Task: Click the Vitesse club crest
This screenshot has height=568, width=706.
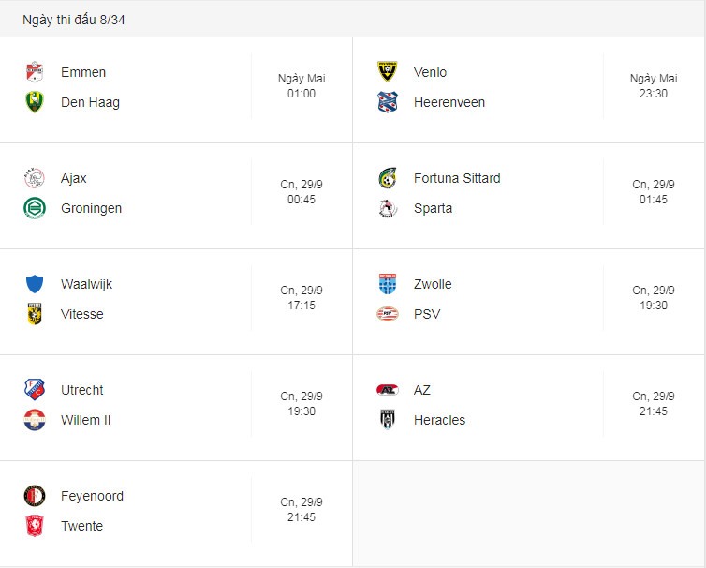Action: [35, 314]
